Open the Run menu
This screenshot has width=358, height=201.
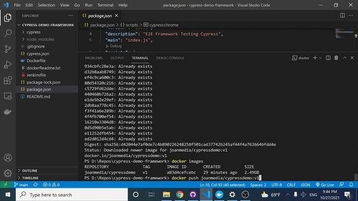[x=88, y=5]
